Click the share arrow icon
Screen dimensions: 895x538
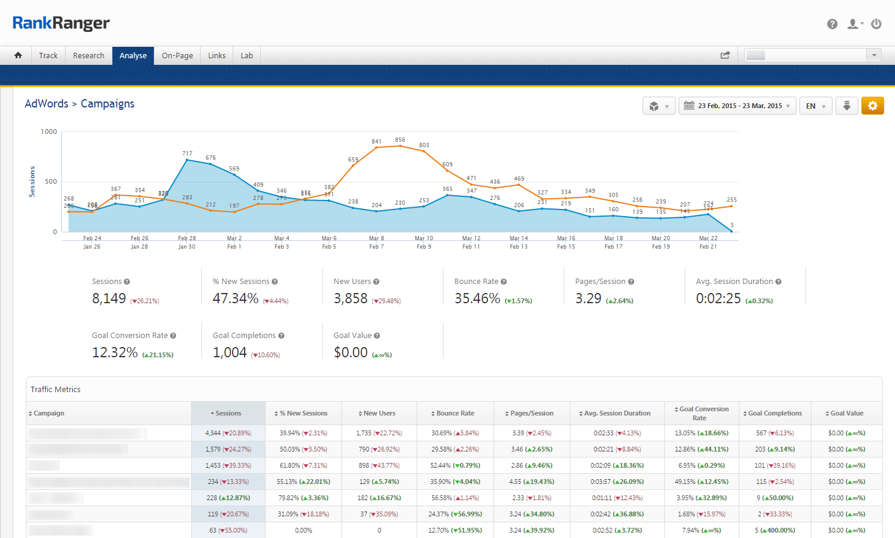tap(725, 55)
